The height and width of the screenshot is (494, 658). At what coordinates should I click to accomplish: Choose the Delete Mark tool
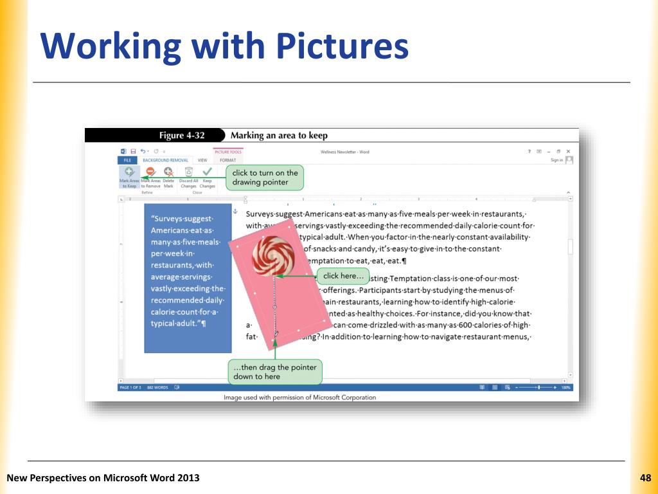[x=168, y=177]
